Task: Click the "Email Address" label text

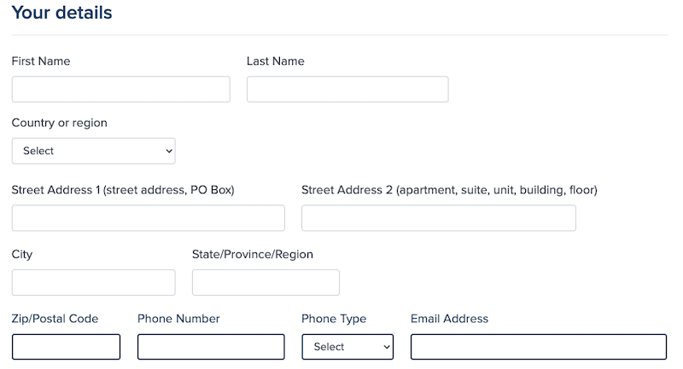Action: pyautogui.click(x=449, y=319)
